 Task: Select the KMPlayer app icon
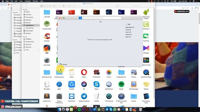146,48
